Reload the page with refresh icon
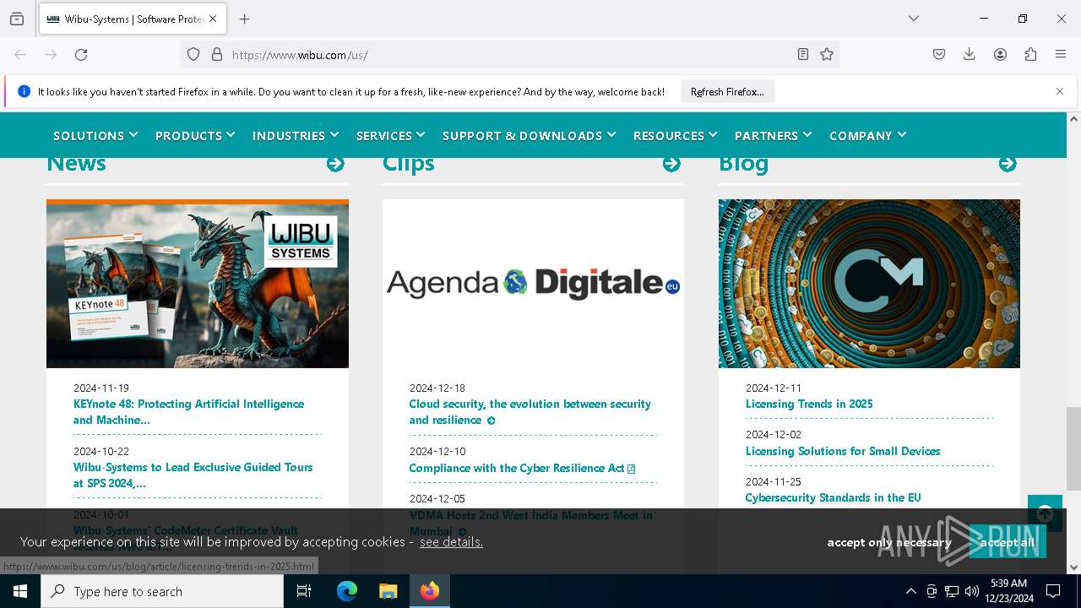Screen dimensions: 1081x608 tap(81, 54)
